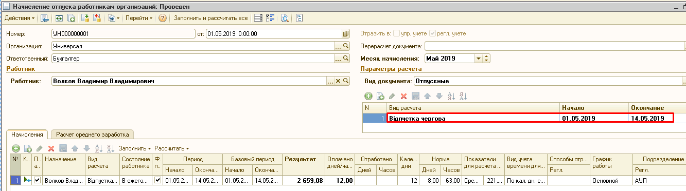Open selection ellipsis button for Работник
Viewport: 686px width, 191px height.
(331, 81)
